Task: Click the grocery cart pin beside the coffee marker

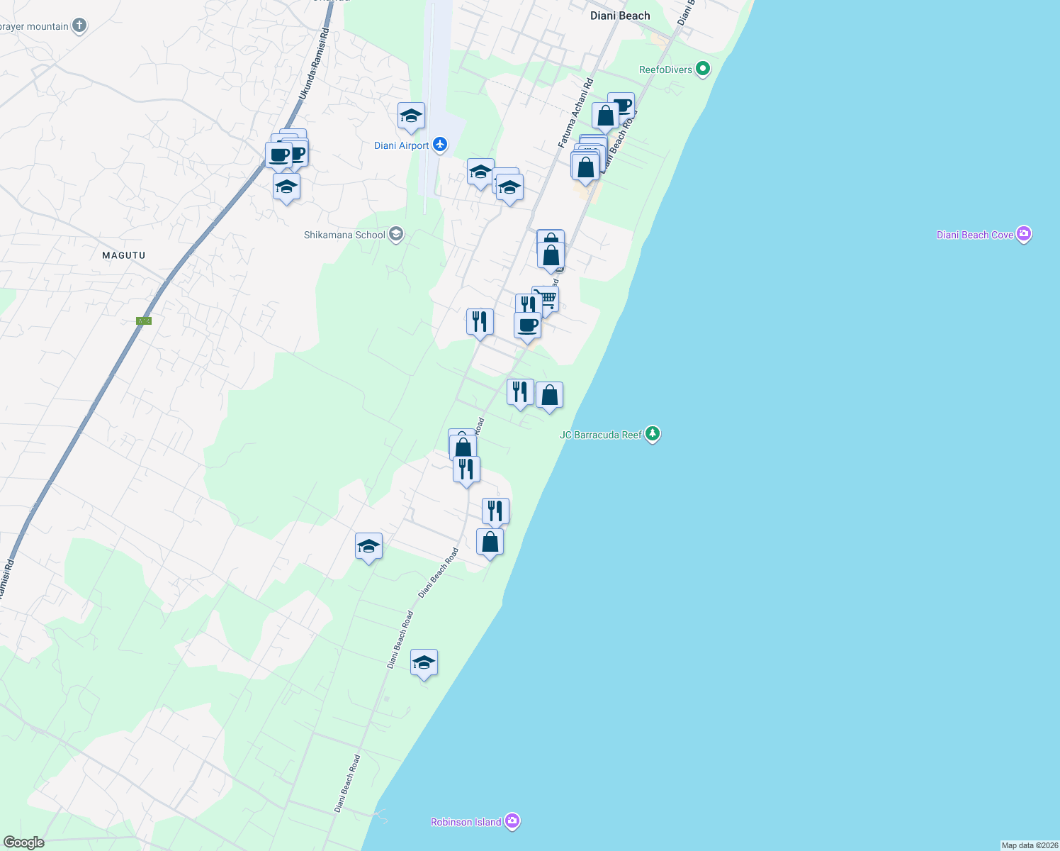Action: pyautogui.click(x=546, y=298)
